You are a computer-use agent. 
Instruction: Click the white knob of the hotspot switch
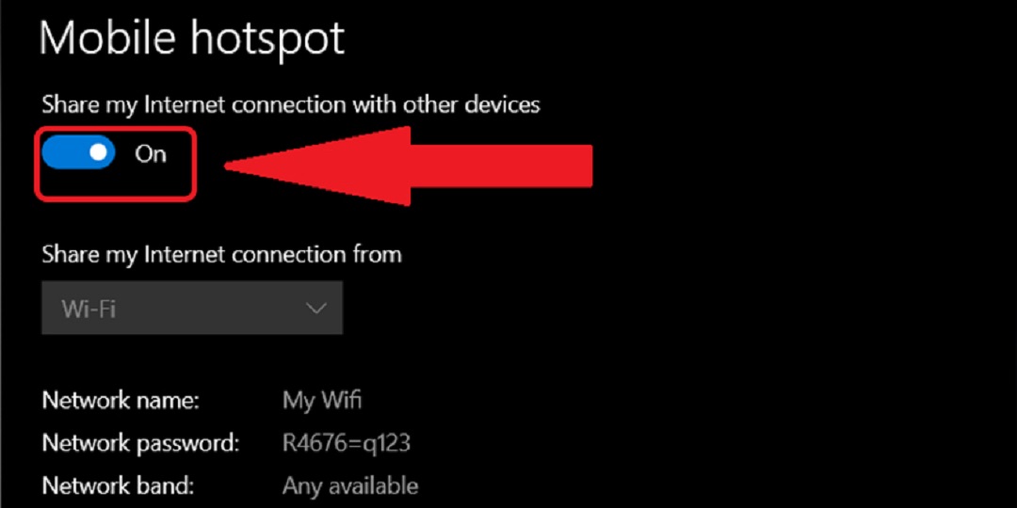pos(98,152)
